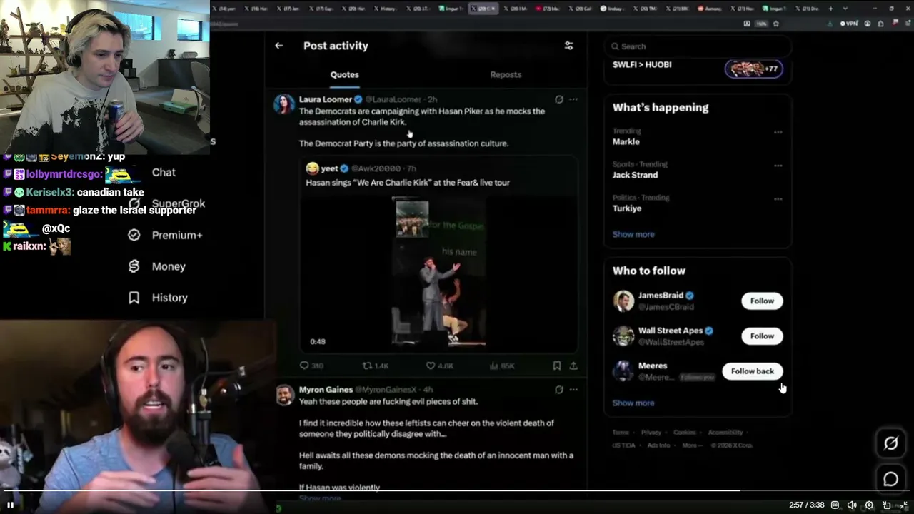The height and width of the screenshot is (514, 914).
Task: Open more options for the Markle trend
Action: [x=778, y=132]
